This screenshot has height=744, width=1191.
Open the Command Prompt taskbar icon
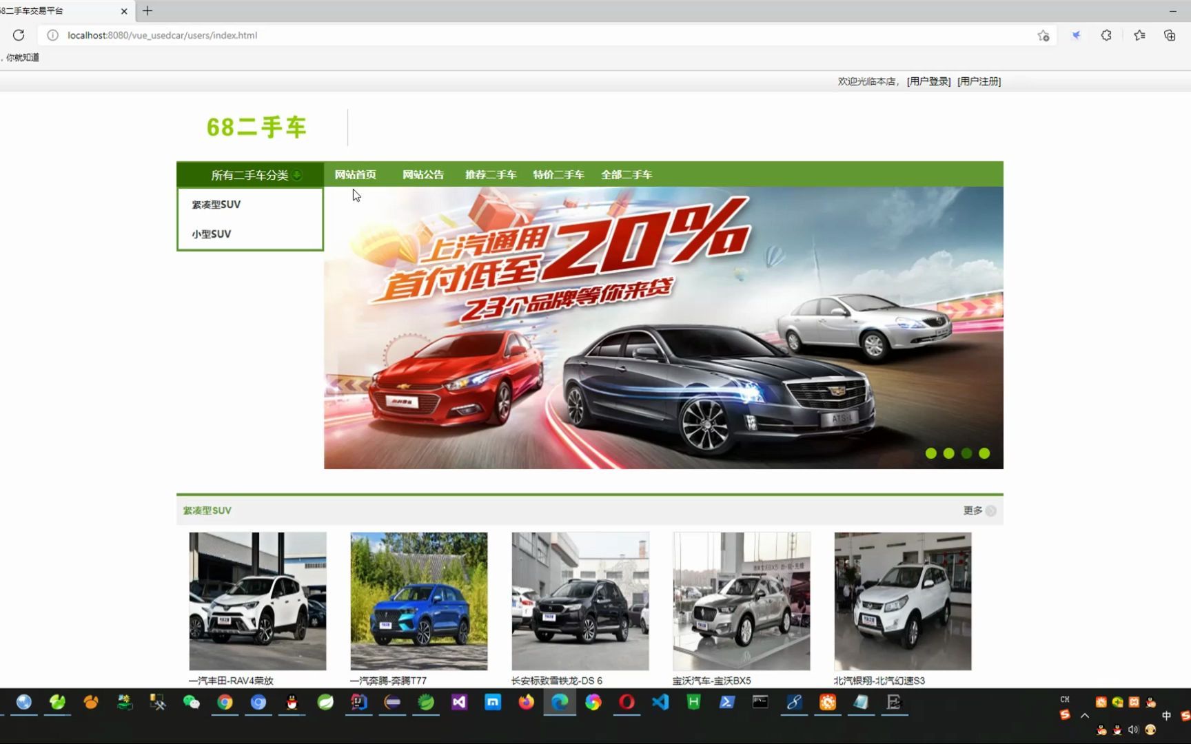pyautogui.click(x=760, y=702)
